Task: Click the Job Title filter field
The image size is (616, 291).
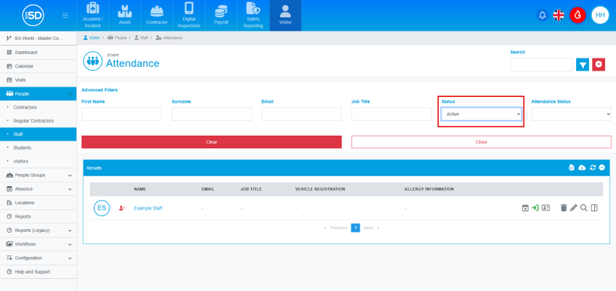Action: pos(391,114)
